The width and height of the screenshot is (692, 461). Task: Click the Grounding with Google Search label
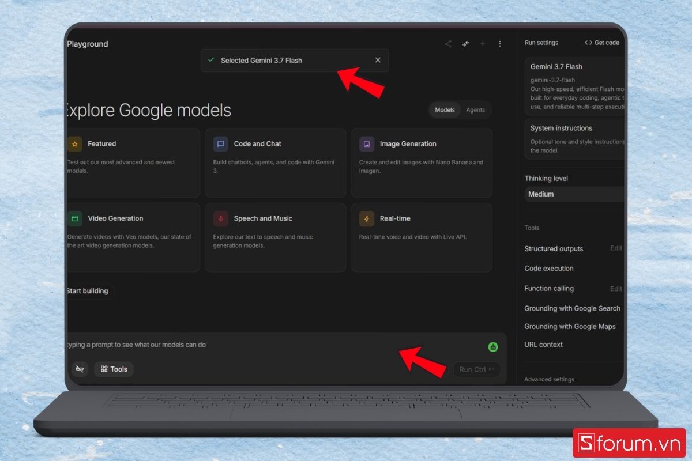(x=573, y=308)
